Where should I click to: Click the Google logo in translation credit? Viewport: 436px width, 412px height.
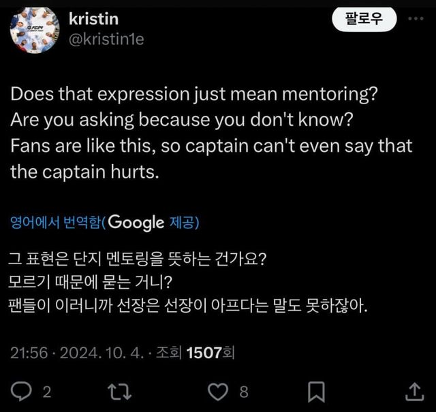(x=136, y=223)
